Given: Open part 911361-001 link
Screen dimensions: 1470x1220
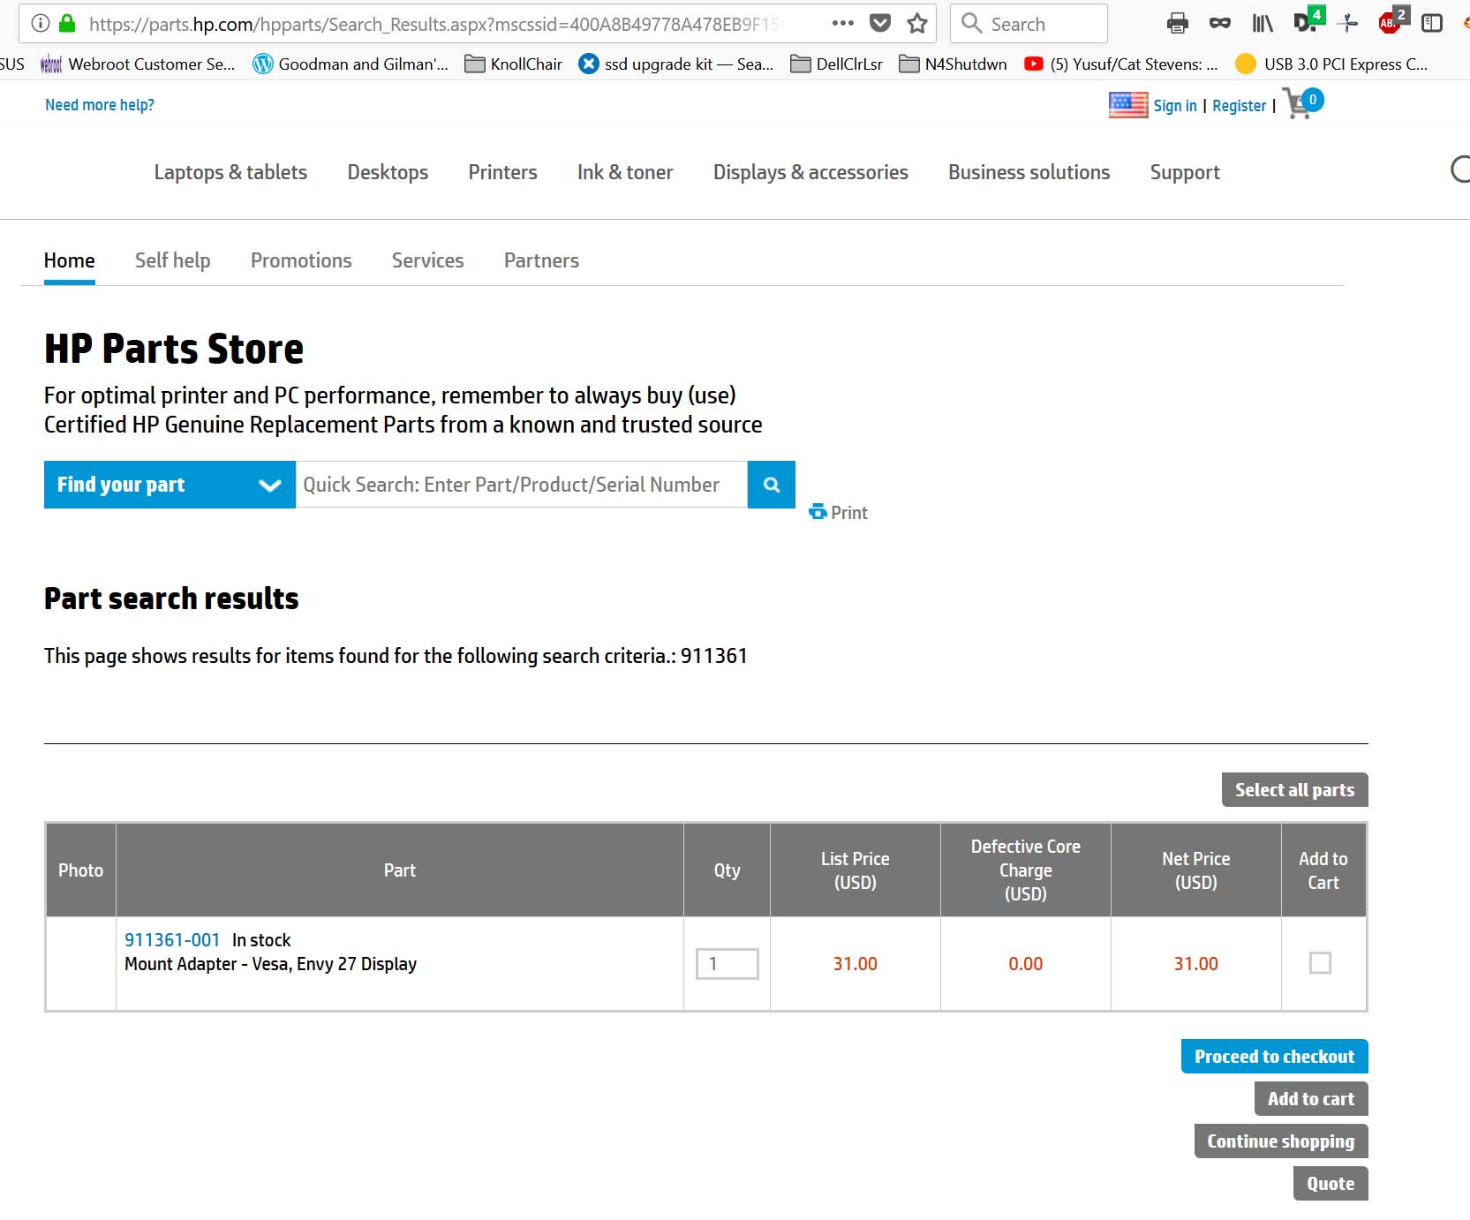Looking at the screenshot, I should pos(172,940).
